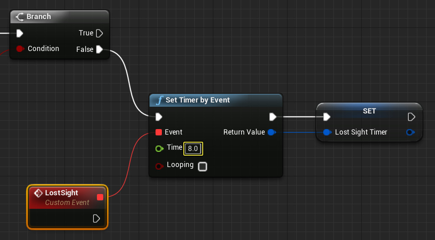Click the Lost Sight Timer input pin

coord(328,132)
